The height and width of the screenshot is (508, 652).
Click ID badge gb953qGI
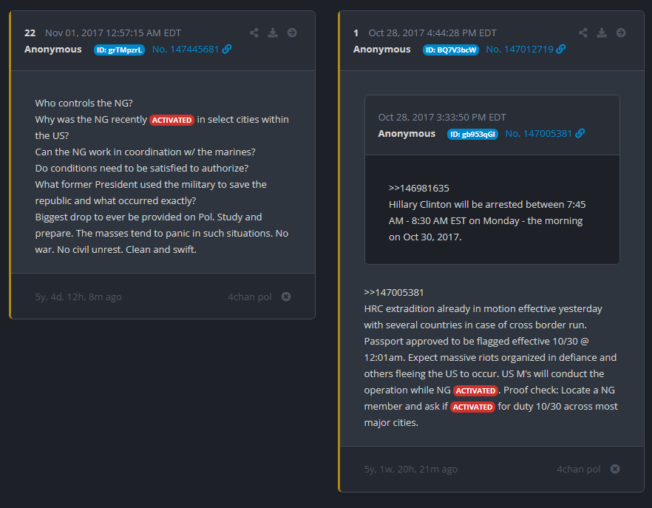473,135
